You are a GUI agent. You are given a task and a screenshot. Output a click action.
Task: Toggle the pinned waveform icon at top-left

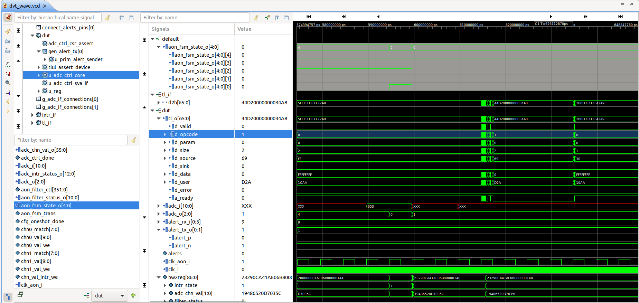pos(8,17)
